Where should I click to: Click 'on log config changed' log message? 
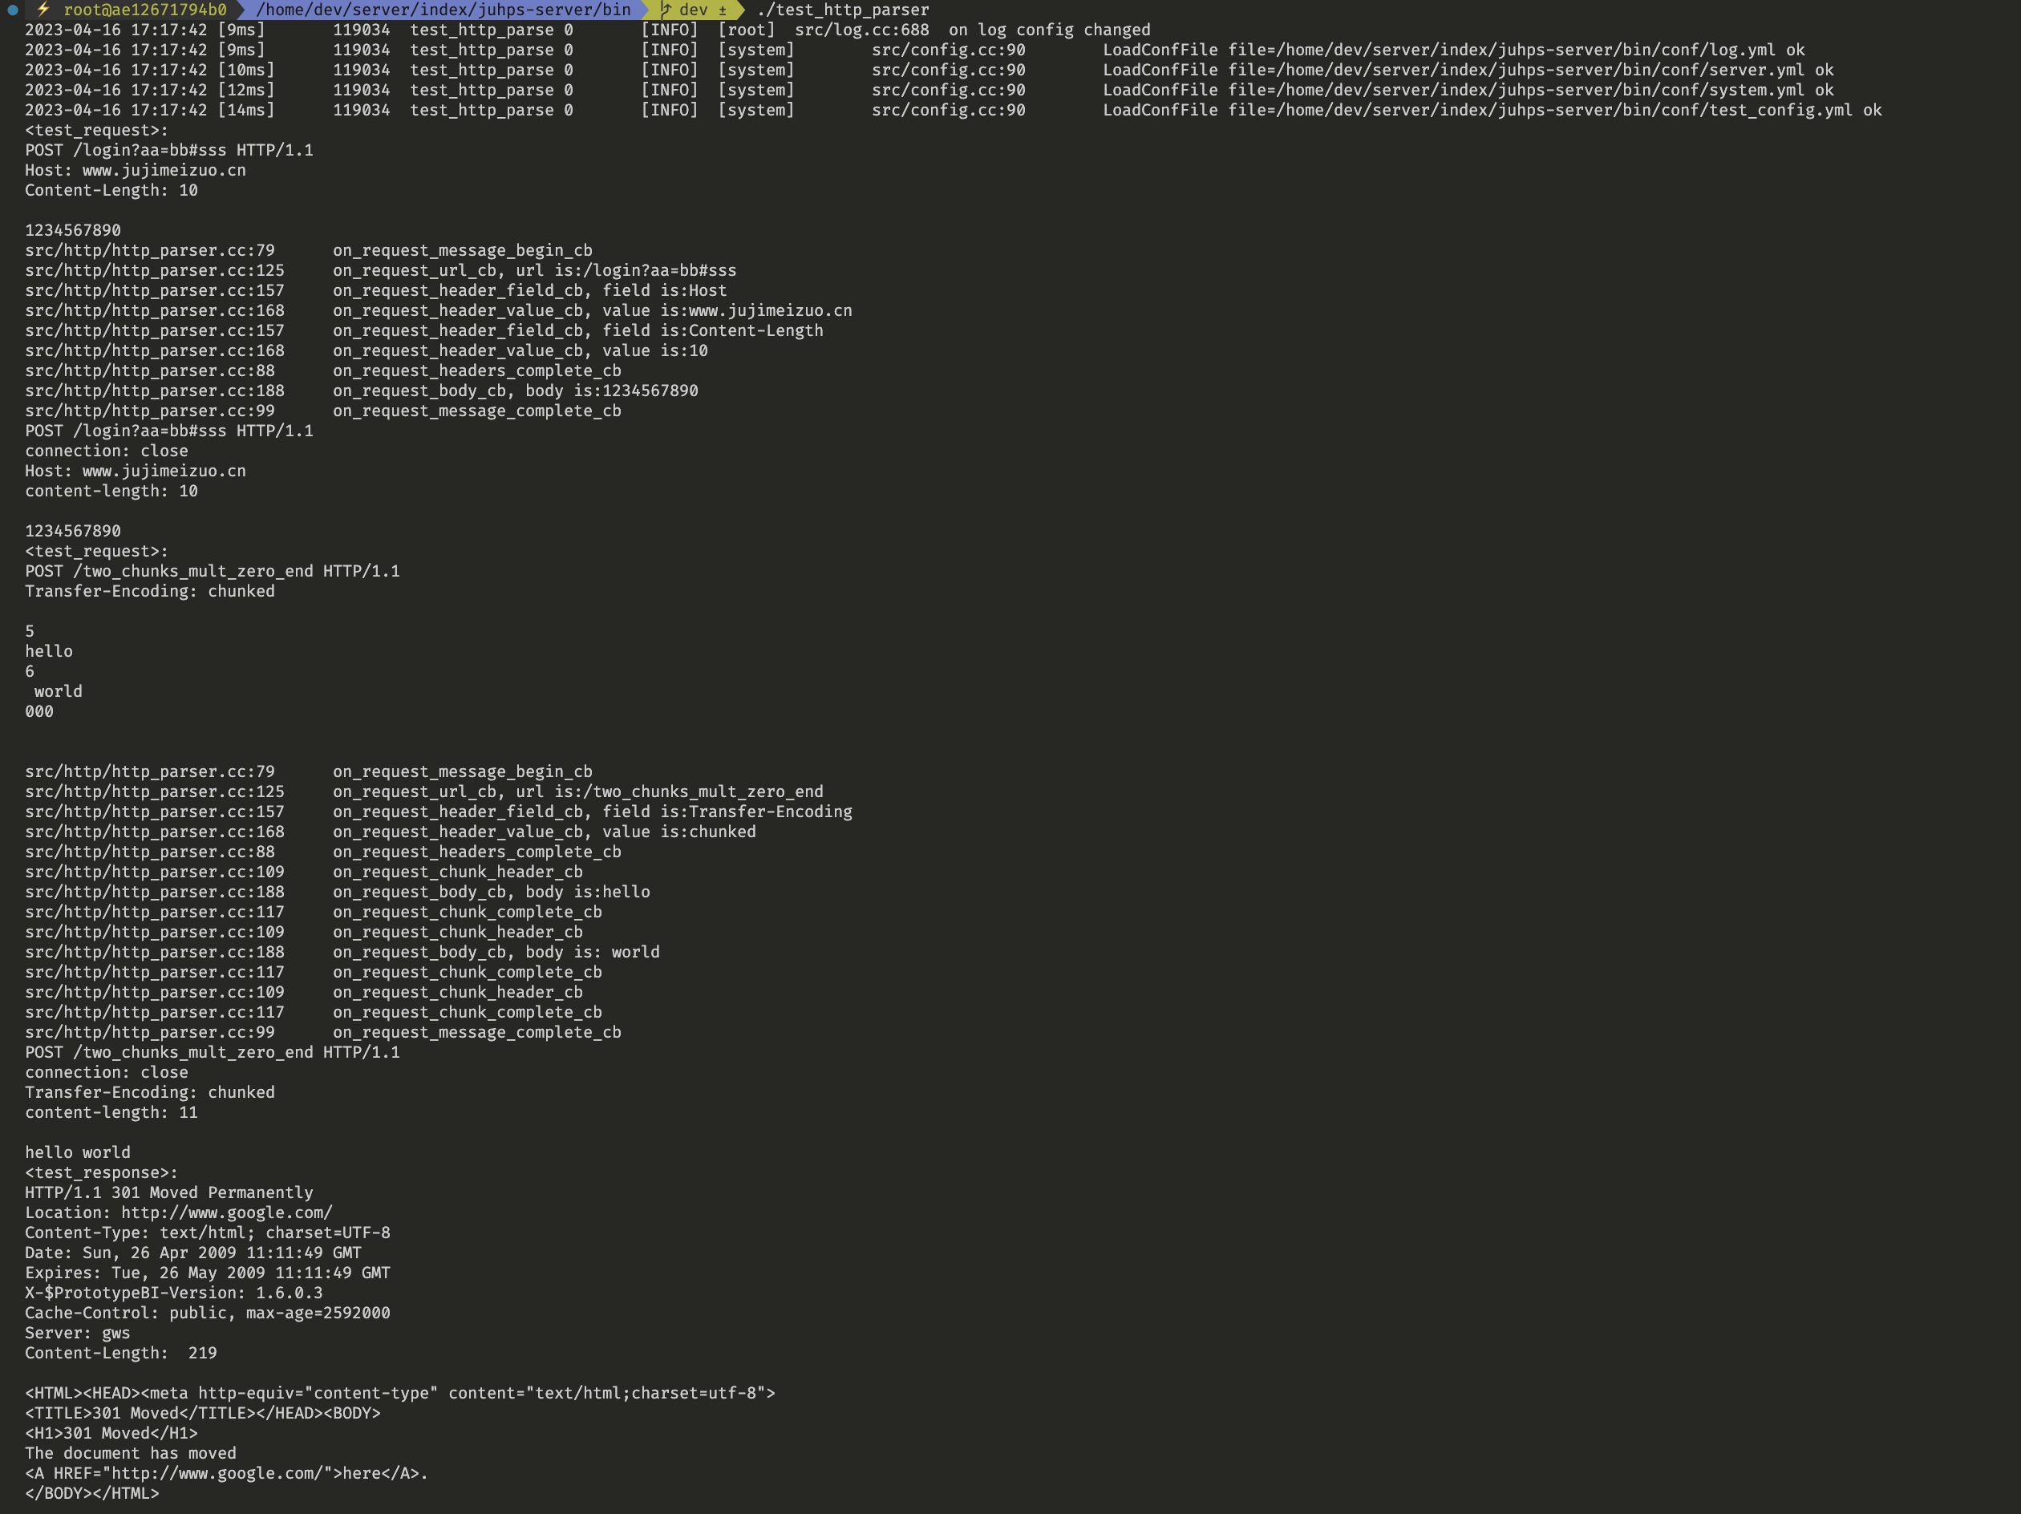tap(1050, 30)
